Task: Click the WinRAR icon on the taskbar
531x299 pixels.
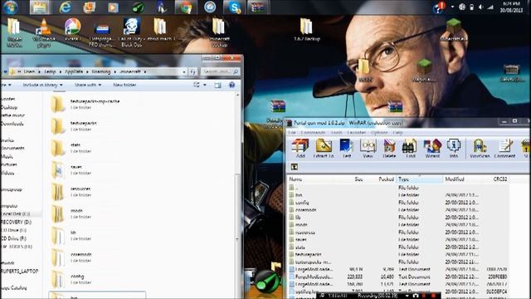Action: pos(258,7)
